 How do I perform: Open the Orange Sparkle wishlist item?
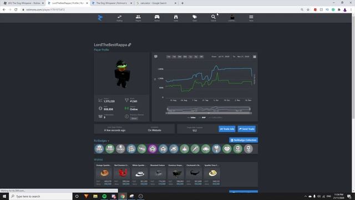tap(104, 174)
